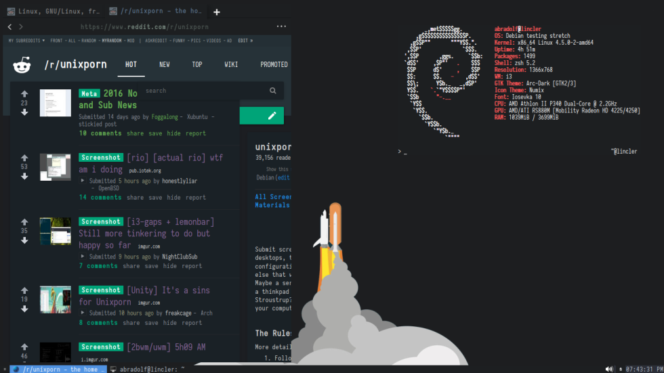The height and width of the screenshot is (373, 664).
Task: Downvote the [rio] [actual rio] post
Action: point(24,176)
